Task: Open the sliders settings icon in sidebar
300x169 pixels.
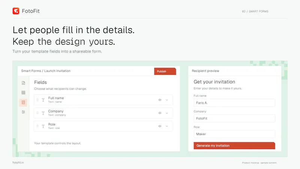Action: pos(23,112)
